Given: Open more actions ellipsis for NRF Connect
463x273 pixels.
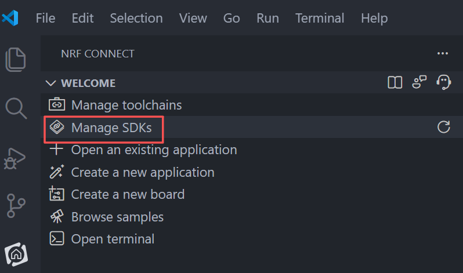Looking at the screenshot, I should [443, 53].
